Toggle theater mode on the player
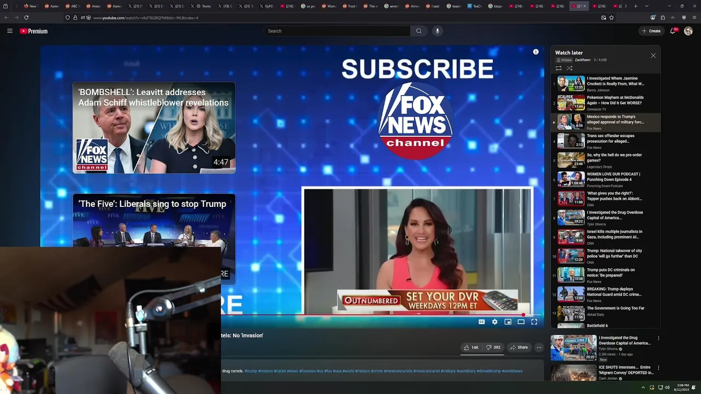 [x=521, y=322]
